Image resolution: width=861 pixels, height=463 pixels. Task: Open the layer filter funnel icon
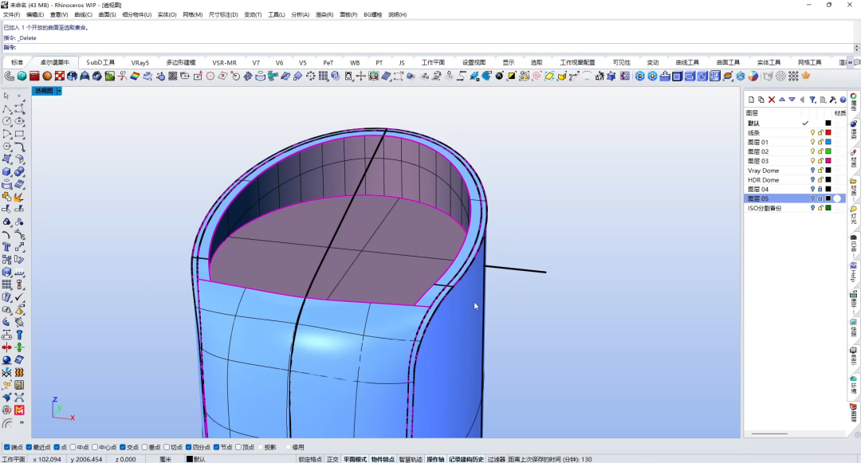tap(812, 100)
